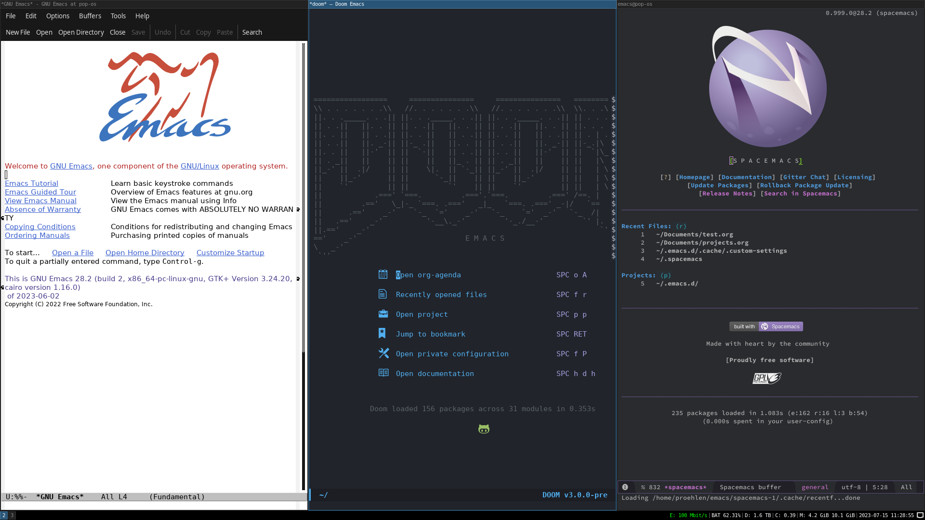
Task: Open project with SPC p p
Action: (x=421, y=313)
